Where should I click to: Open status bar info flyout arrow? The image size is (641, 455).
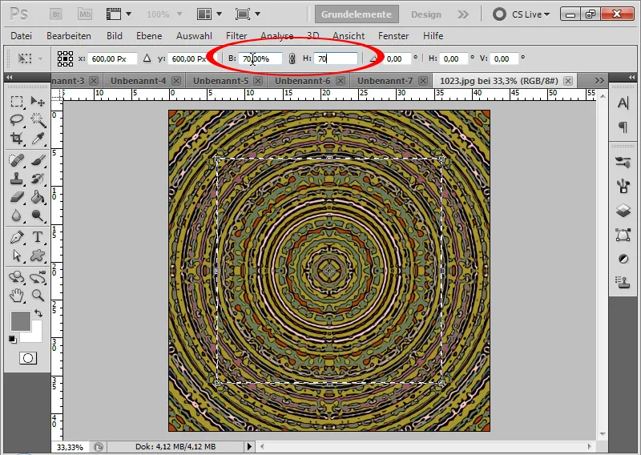point(249,446)
